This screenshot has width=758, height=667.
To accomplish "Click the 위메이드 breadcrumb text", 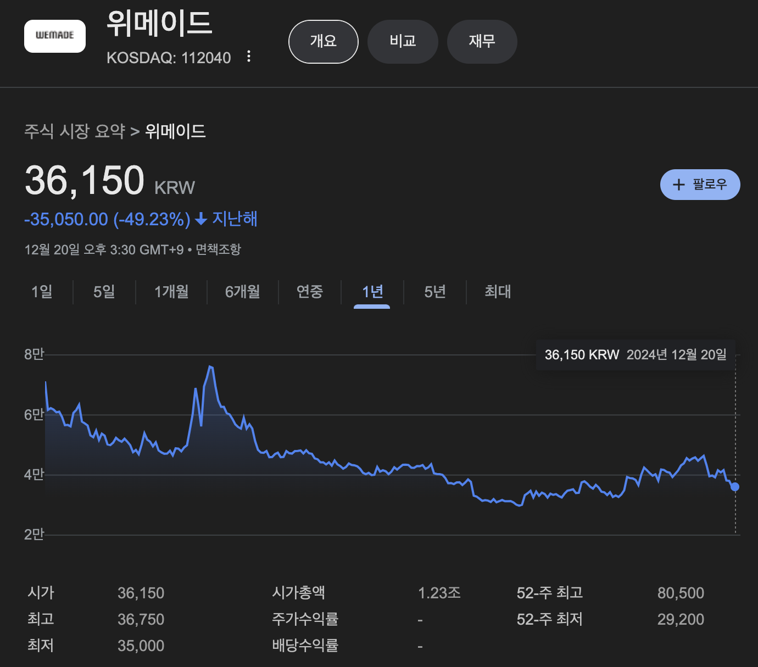I will pos(175,131).
